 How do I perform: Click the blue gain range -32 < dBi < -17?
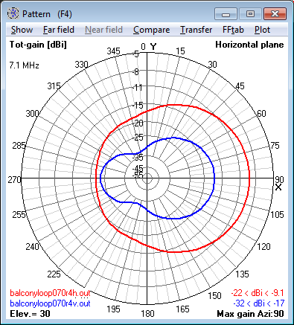259,303
